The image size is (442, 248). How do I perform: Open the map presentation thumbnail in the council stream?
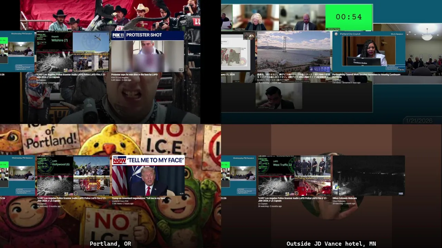click(x=238, y=51)
